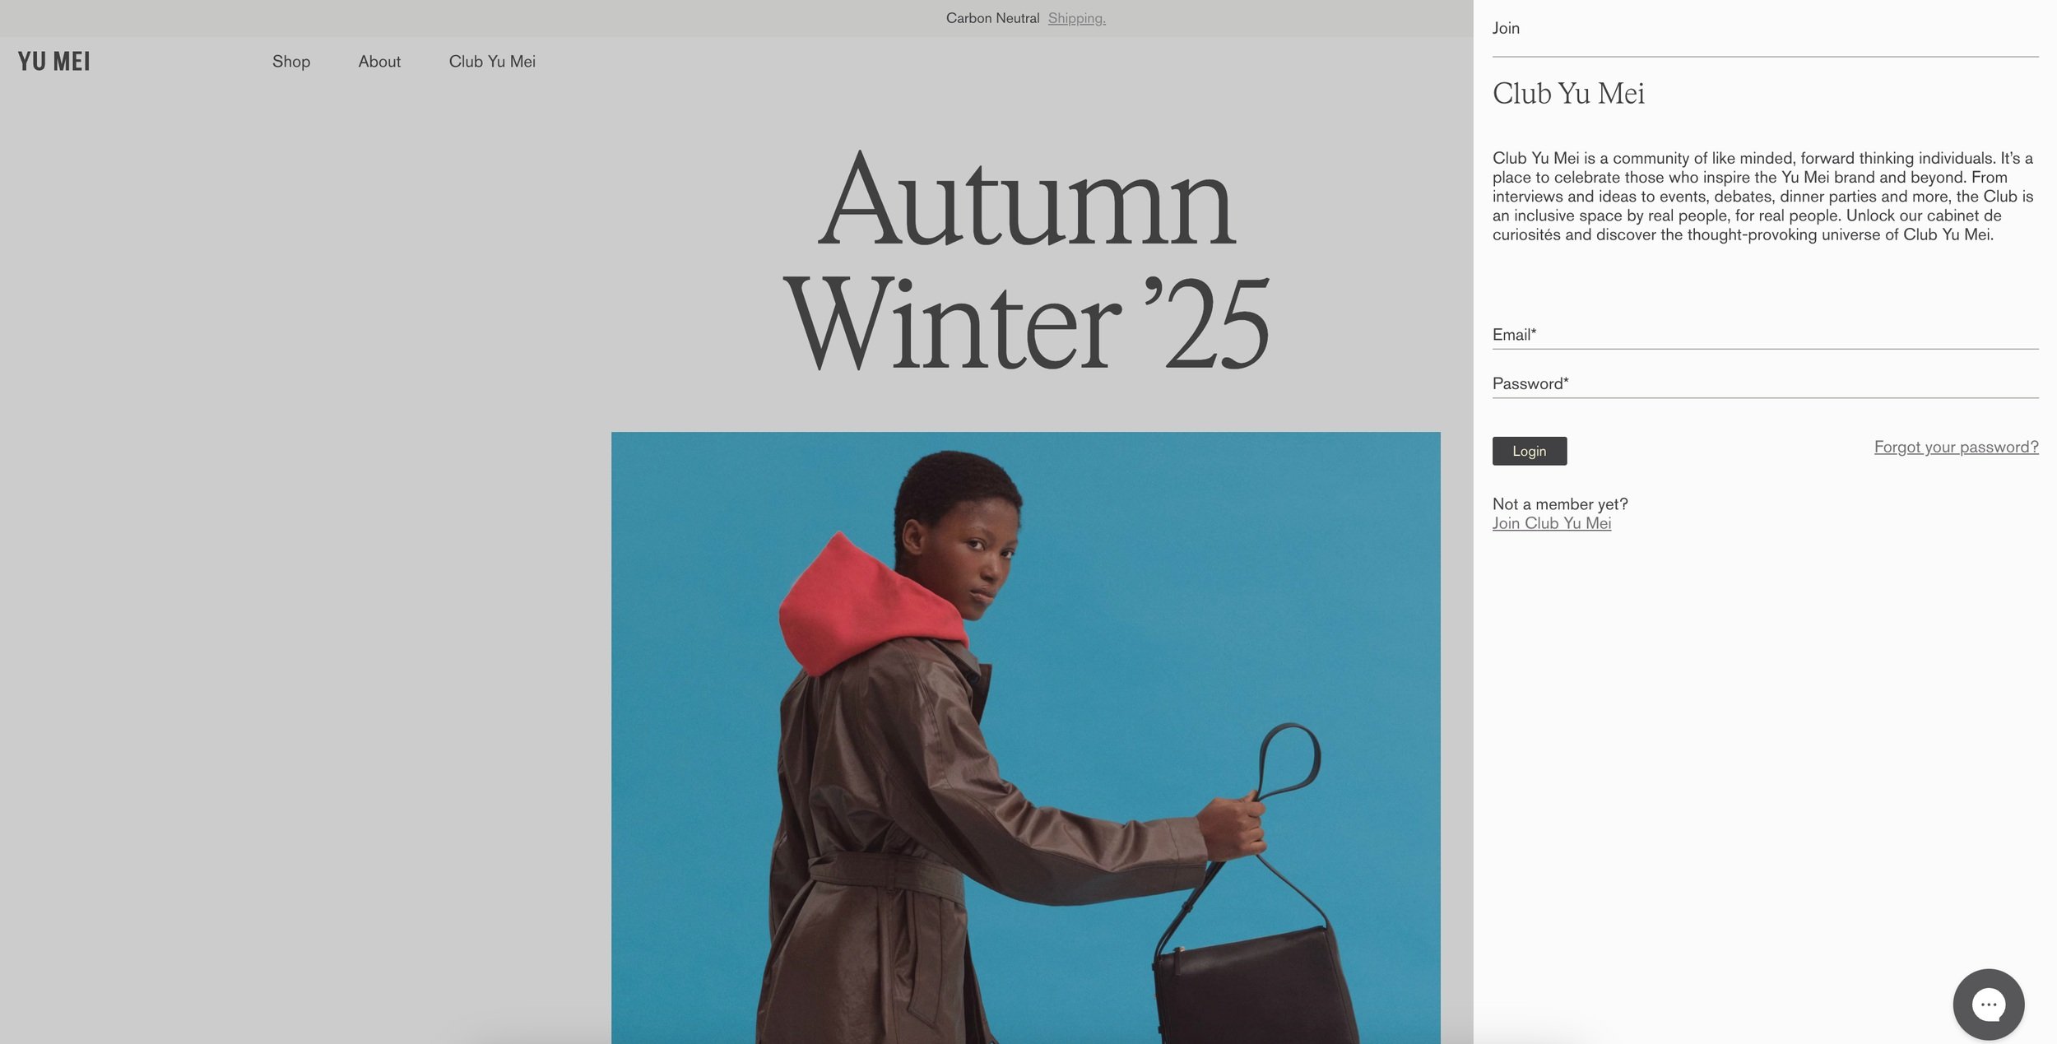Click the Not a member yet text
The image size is (2057, 1044).
(1560, 504)
